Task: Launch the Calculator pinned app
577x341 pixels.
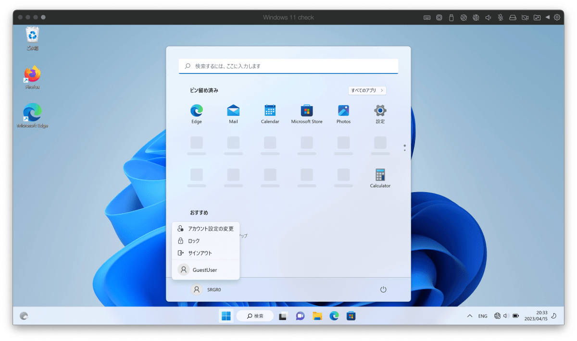Action: click(380, 178)
